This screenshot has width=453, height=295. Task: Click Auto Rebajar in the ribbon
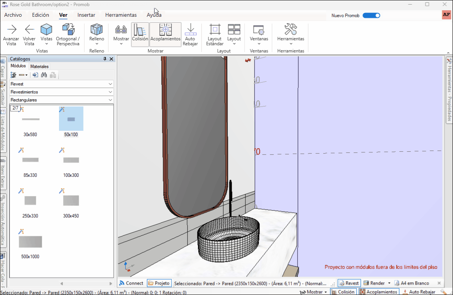click(x=190, y=35)
